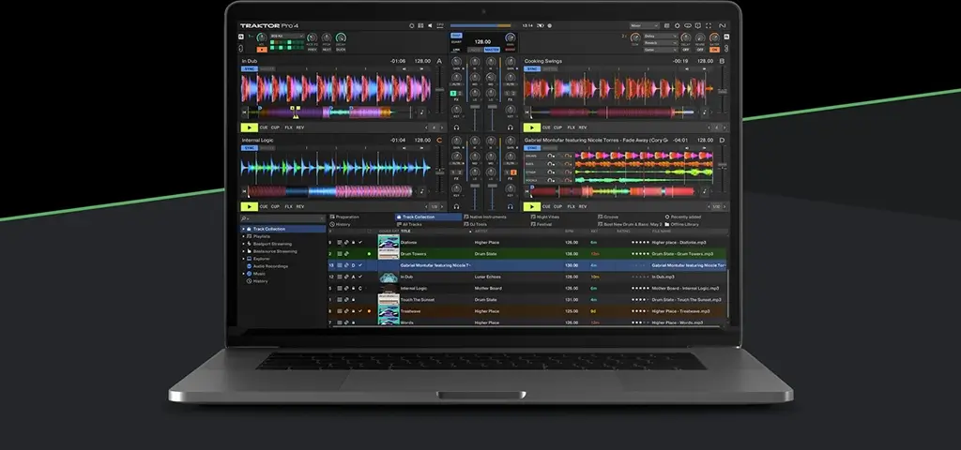Screen dimensions: 961x450
Task: Toggle SYNC on deck A
Action: pos(250,69)
